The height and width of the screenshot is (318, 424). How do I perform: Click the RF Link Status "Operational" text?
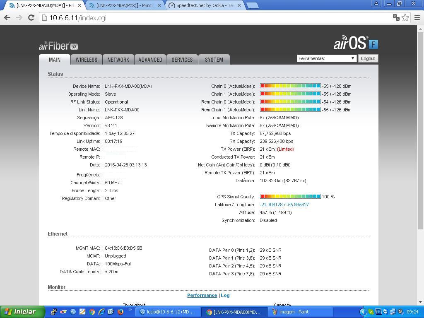pos(116,102)
